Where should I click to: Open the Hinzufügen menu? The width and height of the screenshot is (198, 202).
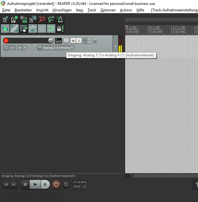point(62,10)
